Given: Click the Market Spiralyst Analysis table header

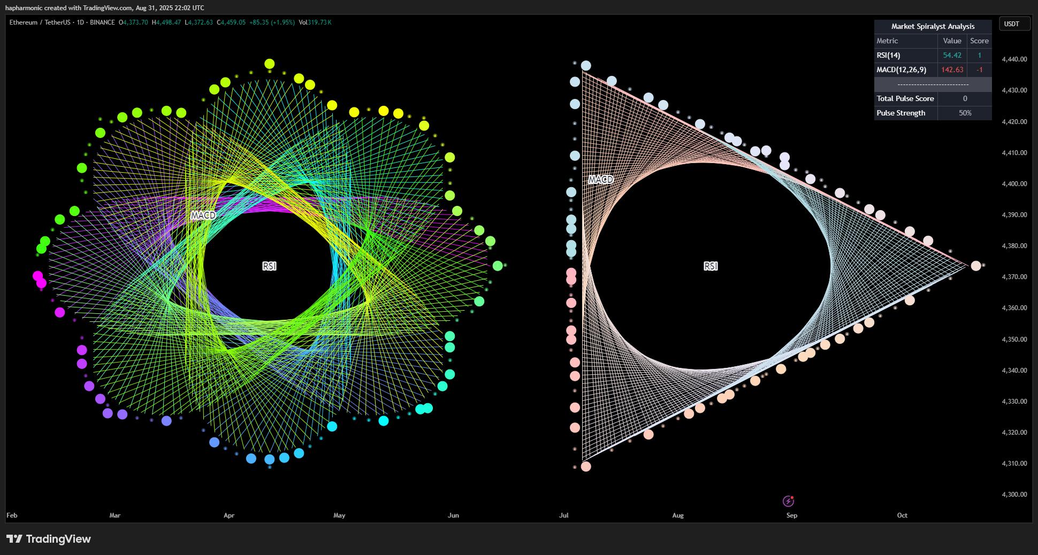Looking at the screenshot, I should point(933,26).
